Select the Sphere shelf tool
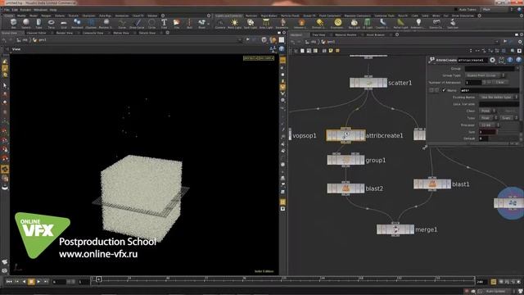This screenshot has height=295, width=524. pos(26,24)
